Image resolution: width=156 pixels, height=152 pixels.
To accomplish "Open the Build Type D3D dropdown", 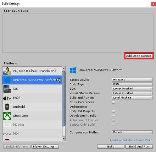I will (x=132, y=84).
